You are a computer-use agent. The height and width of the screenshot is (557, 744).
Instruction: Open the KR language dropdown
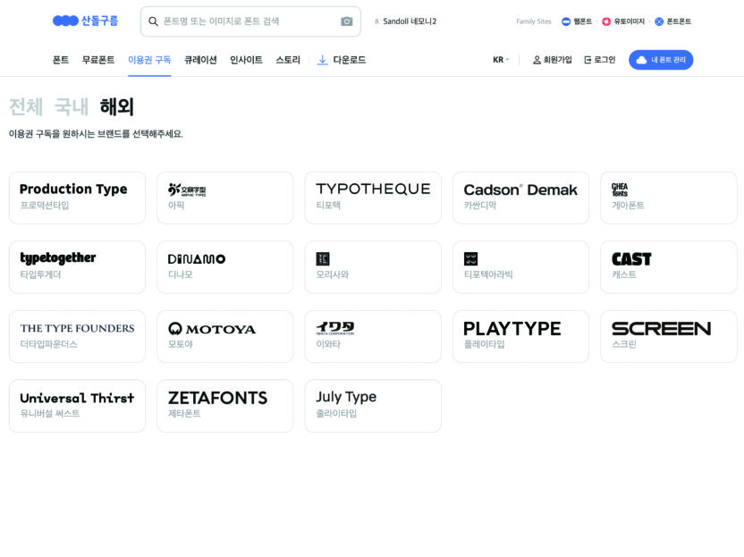pos(500,60)
